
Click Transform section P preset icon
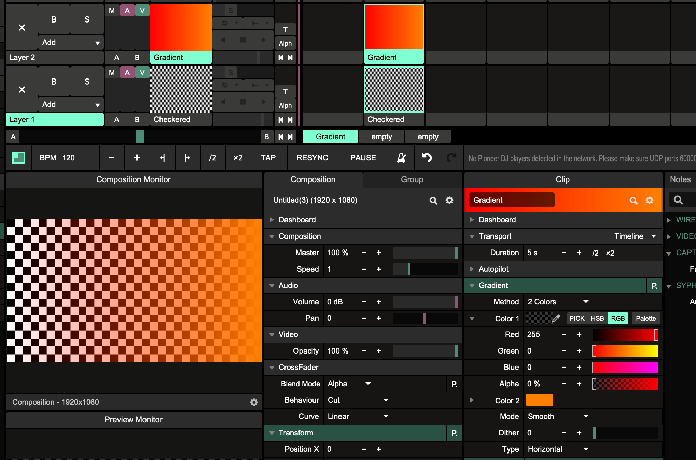click(x=454, y=433)
